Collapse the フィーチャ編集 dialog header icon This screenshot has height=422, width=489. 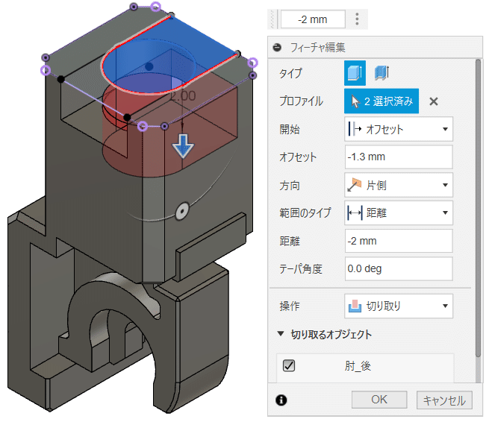277,47
